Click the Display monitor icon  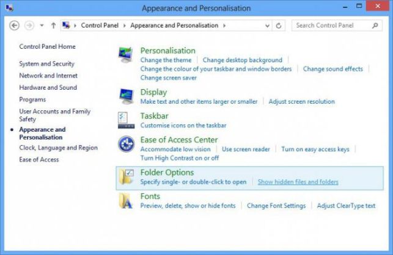(x=127, y=96)
